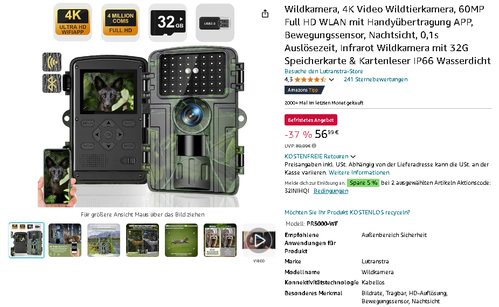Select the running rabbit thumbnail
The width and height of the screenshot is (499, 307).
182,240
